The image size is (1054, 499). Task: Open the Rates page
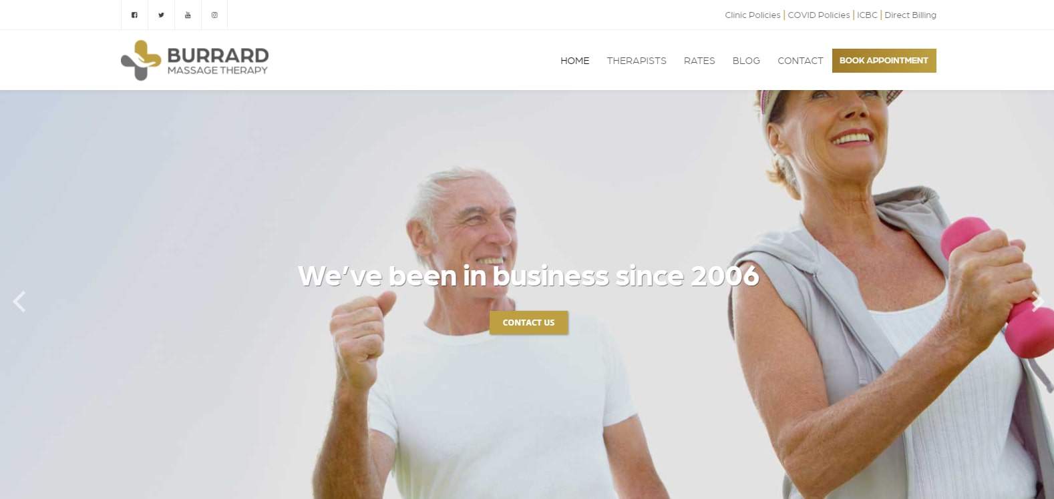click(x=699, y=61)
